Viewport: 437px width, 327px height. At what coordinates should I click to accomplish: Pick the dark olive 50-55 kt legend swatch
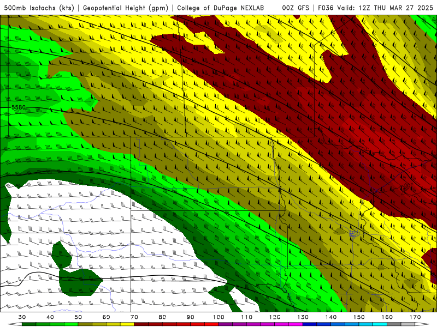tap(85, 324)
